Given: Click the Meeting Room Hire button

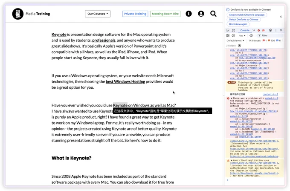Looking at the screenshot, I should tap(165, 14).
